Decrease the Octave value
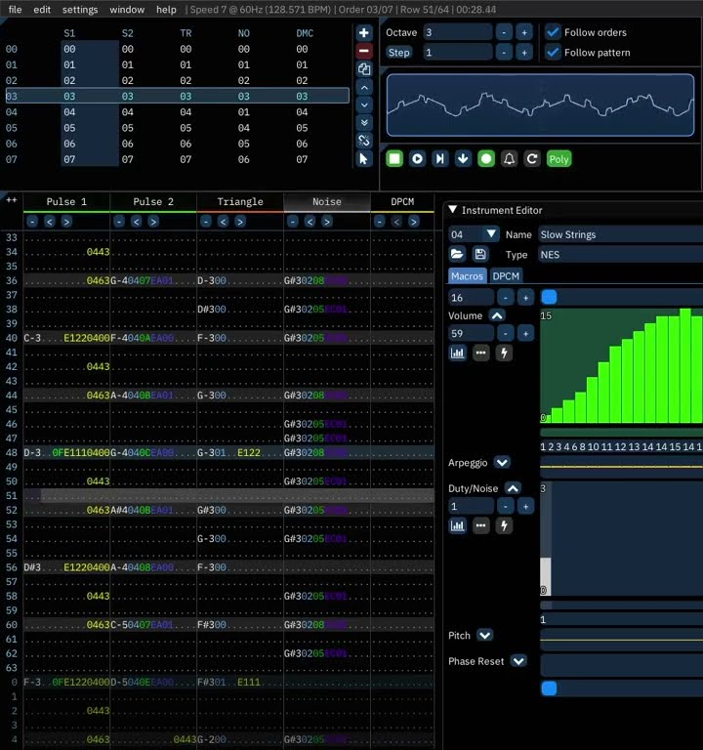Viewport: 703px width, 750px height. [504, 32]
